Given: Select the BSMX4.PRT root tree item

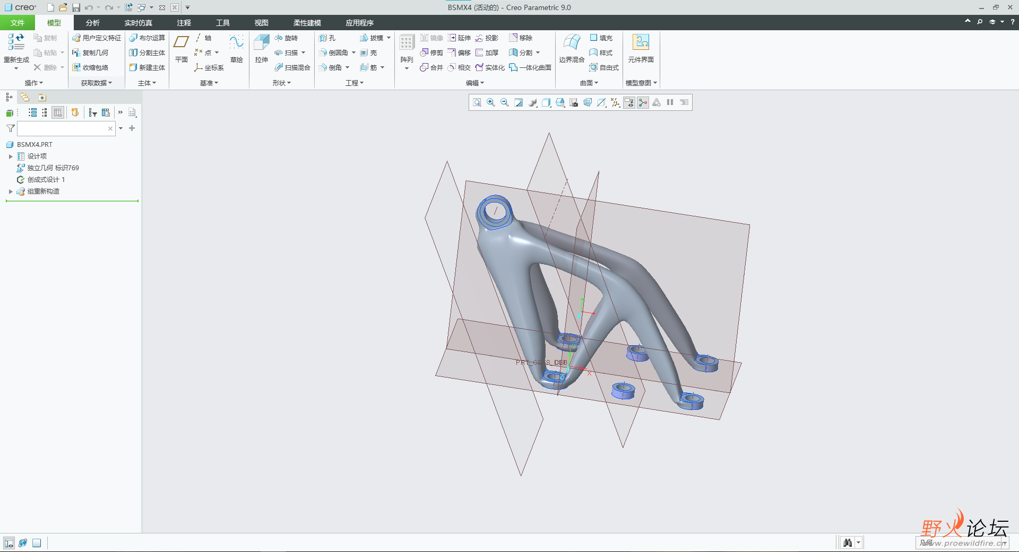Looking at the screenshot, I should click(29, 145).
